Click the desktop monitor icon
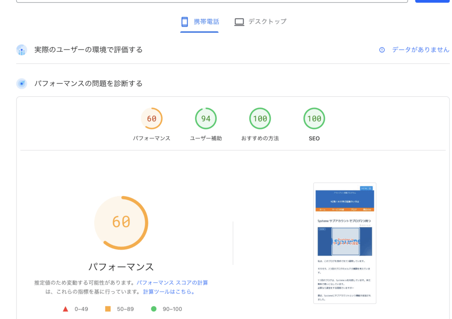Screen dimensions: 452x319 [239, 22]
